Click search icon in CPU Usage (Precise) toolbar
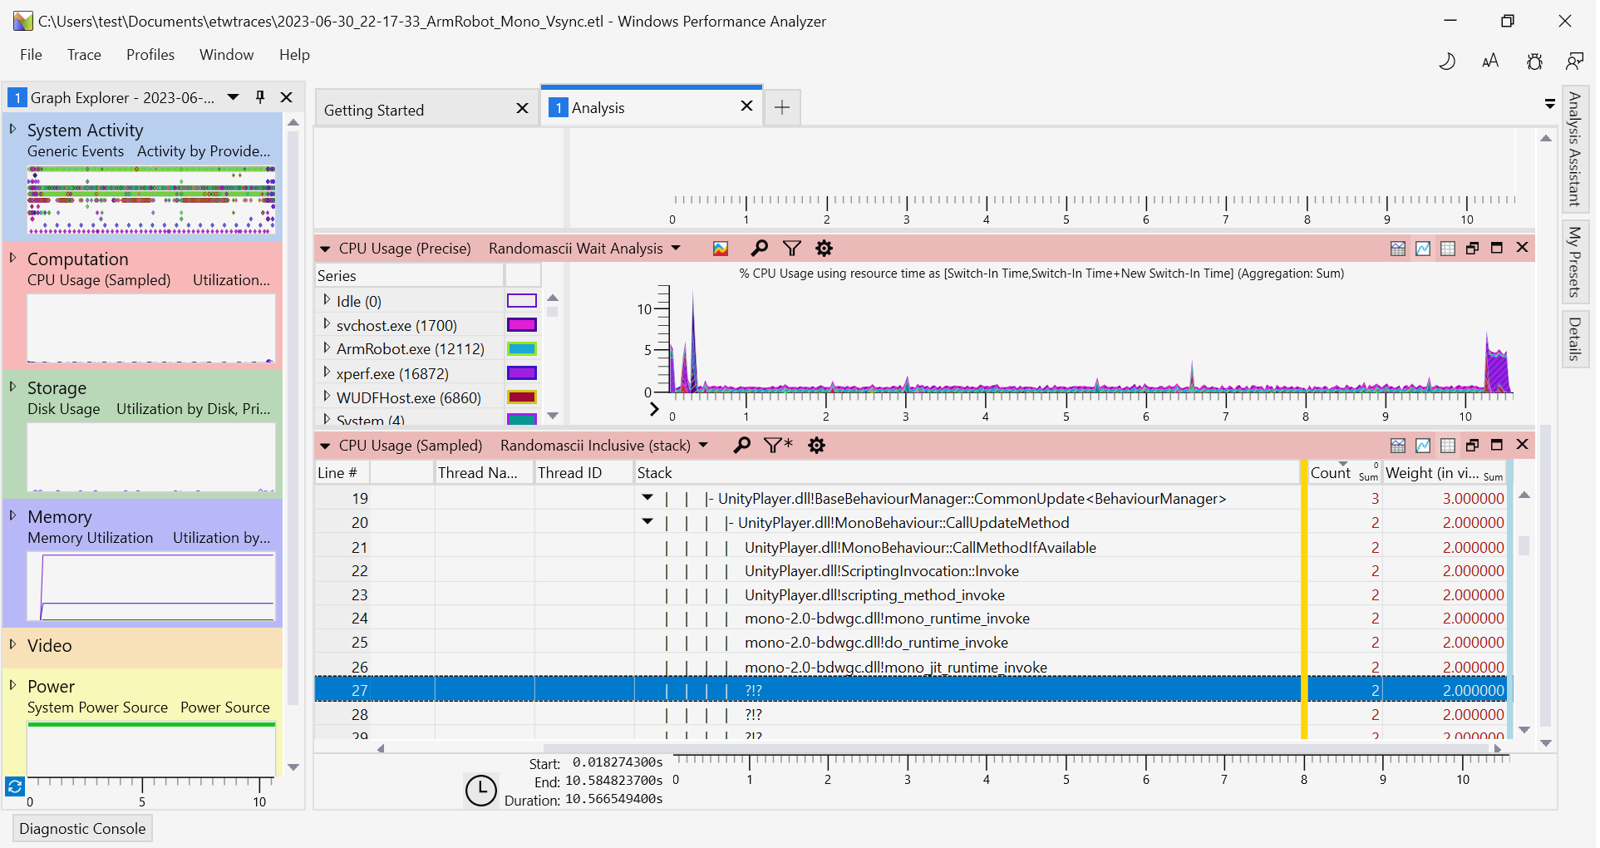The height and width of the screenshot is (848, 1600). pos(759,249)
